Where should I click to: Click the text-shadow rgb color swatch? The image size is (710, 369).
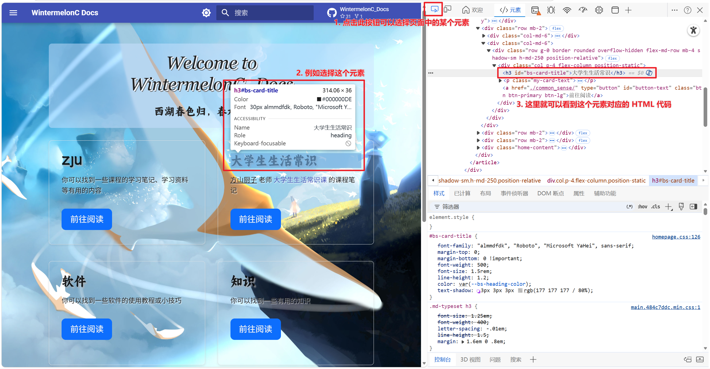point(520,290)
